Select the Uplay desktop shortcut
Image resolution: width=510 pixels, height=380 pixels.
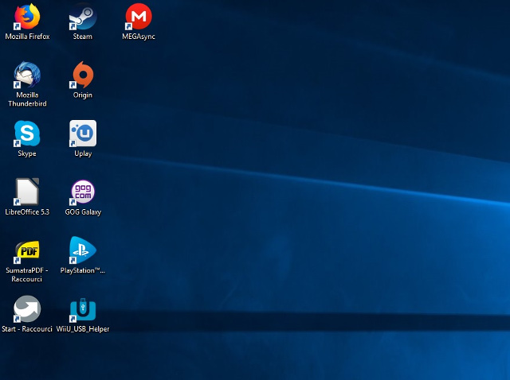click(83, 133)
